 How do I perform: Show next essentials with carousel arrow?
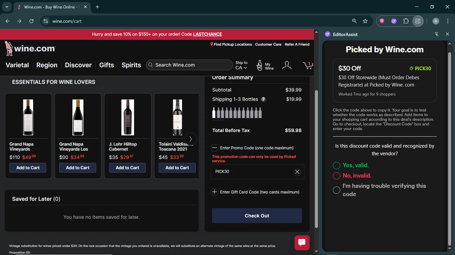click(x=190, y=139)
